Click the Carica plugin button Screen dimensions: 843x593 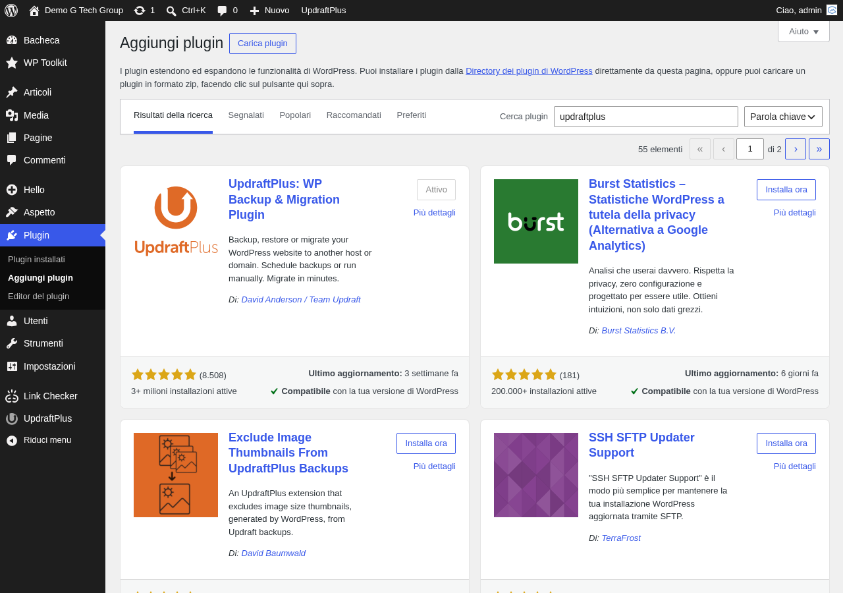click(263, 43)
